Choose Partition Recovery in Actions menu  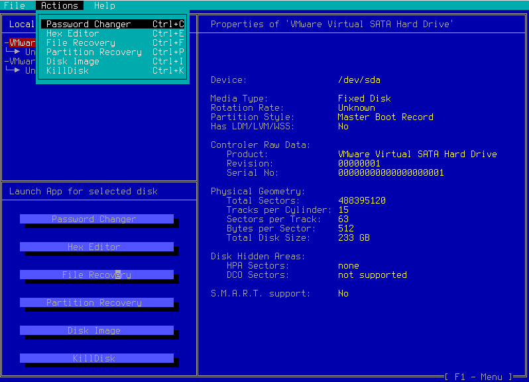click(113, 52)
